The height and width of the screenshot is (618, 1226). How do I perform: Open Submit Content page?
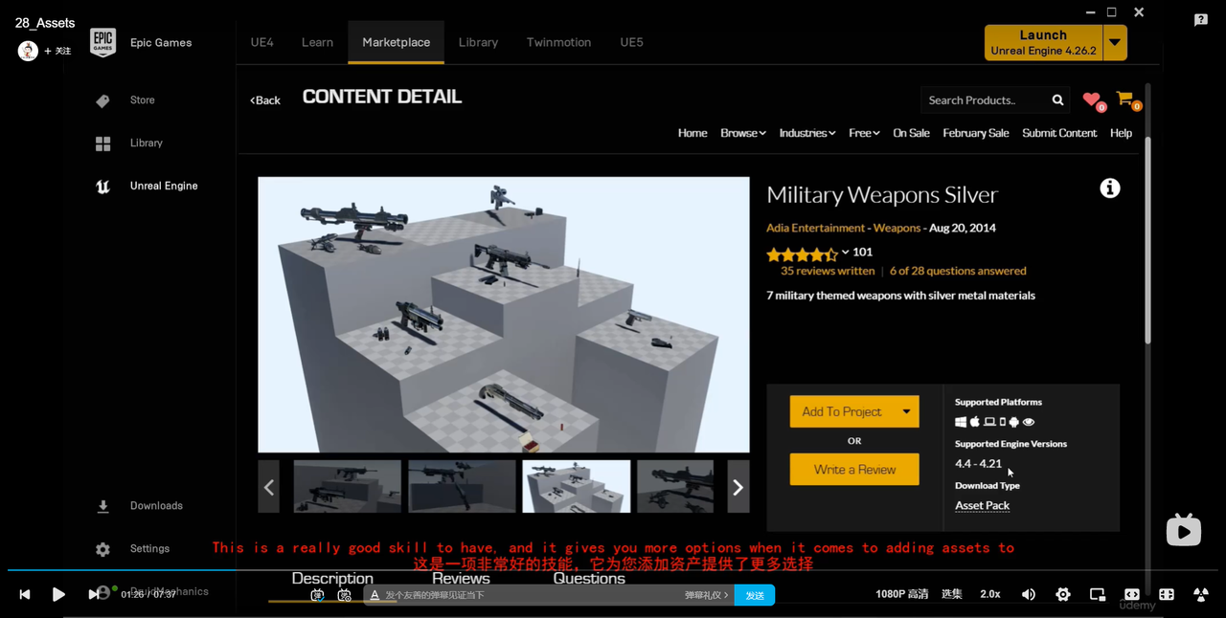tap(1059, 133)
